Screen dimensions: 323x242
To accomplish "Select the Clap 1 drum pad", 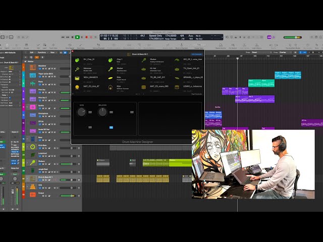I will (122, 60).
